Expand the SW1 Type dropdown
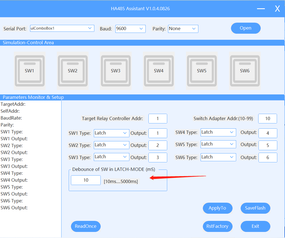Image resolution: width=285 pixels, height=238 pixels. pyautogui.click(x=111, y=133)
